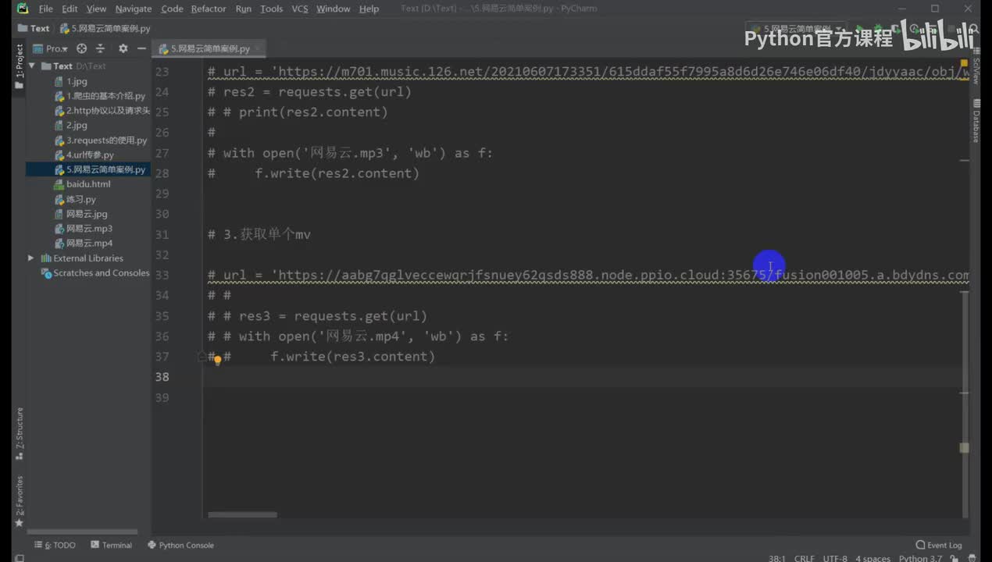The height and width of the screenshot is (562, 992).
Task: Open the Database side panel
Action: point(976,121)
